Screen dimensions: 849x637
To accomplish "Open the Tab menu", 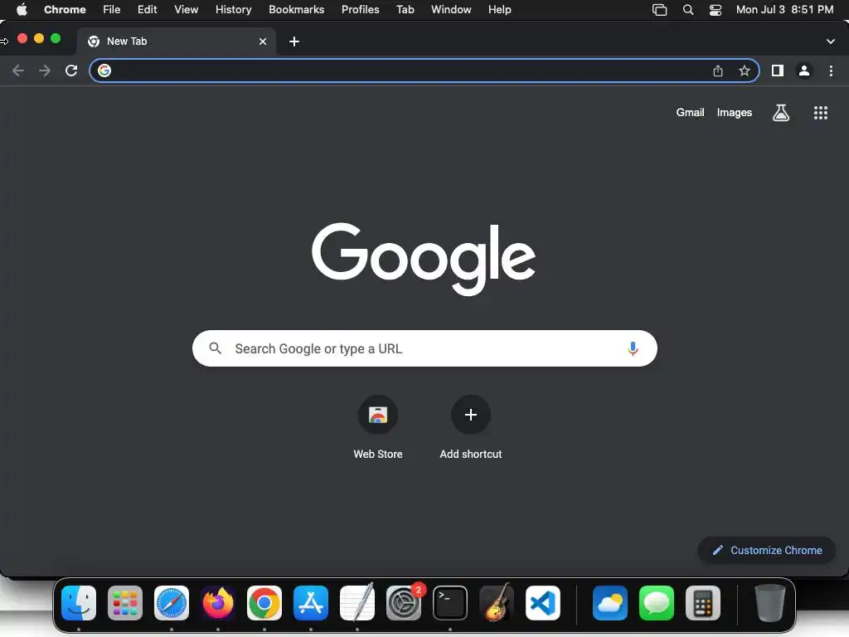I will tap(405, 9).
